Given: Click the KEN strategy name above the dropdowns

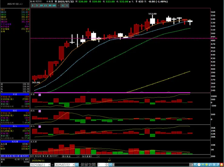Looking at the screenshot, I should [44, 156].
